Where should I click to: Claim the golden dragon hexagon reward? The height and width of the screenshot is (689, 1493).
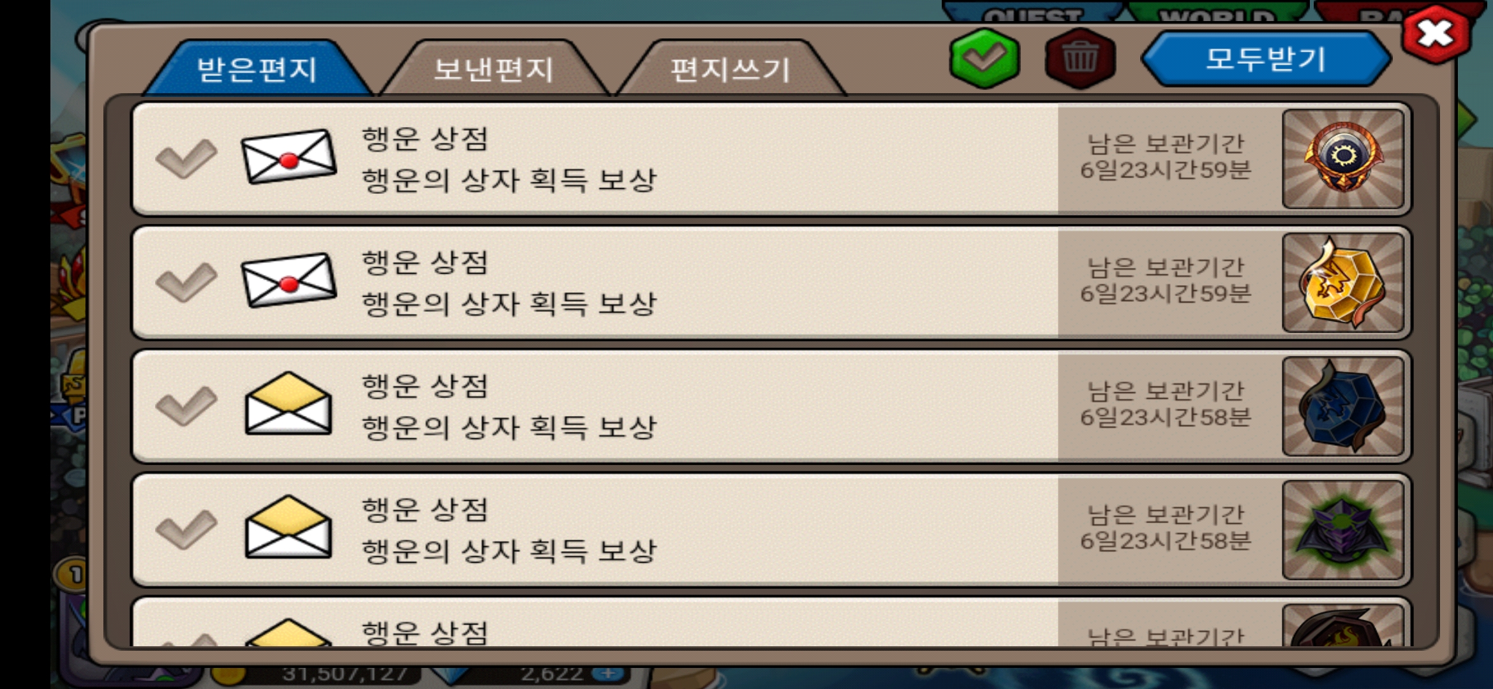[x=1343, y=282]
